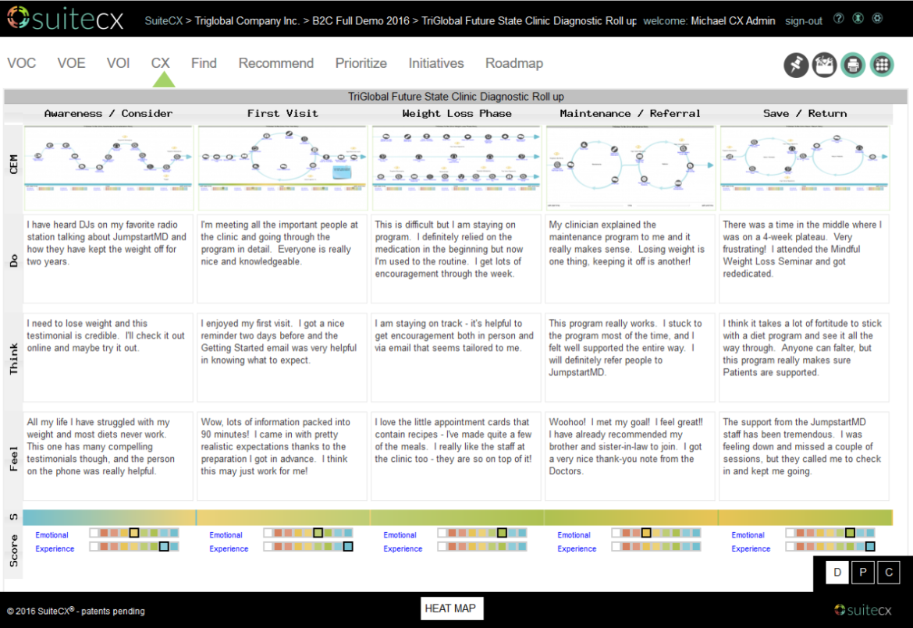
Task: Click the pushpin annotation icon
Action: coord(795,65)
